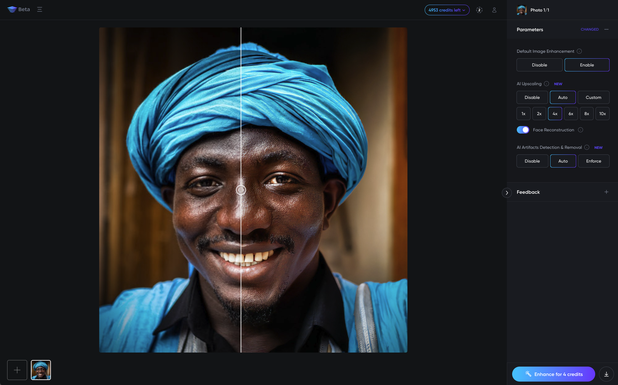Select Custom AI Upscaling mode
This screenshot has width=618, height=385.
[593, 97]
